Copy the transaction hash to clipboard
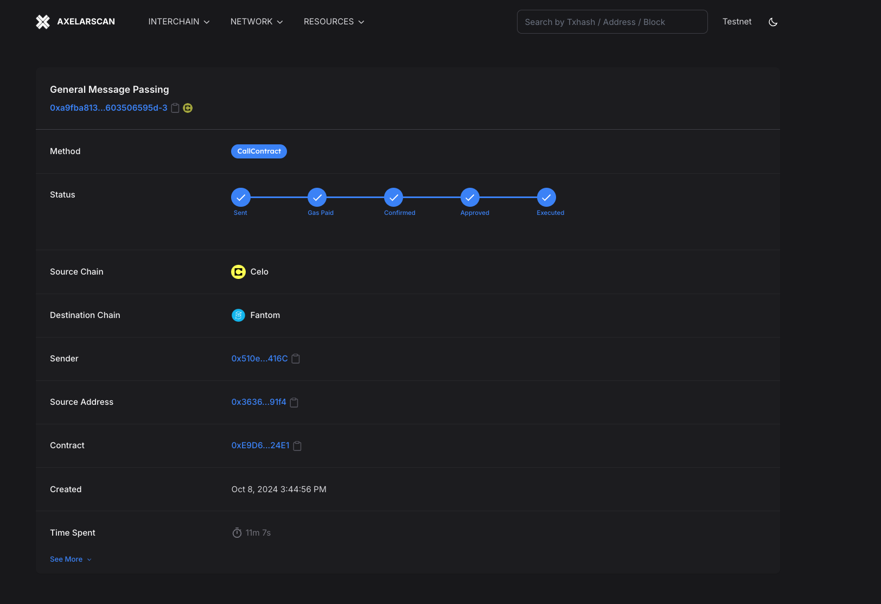The width and height of the screenshot is (881, 604). [x=175, y=108]
